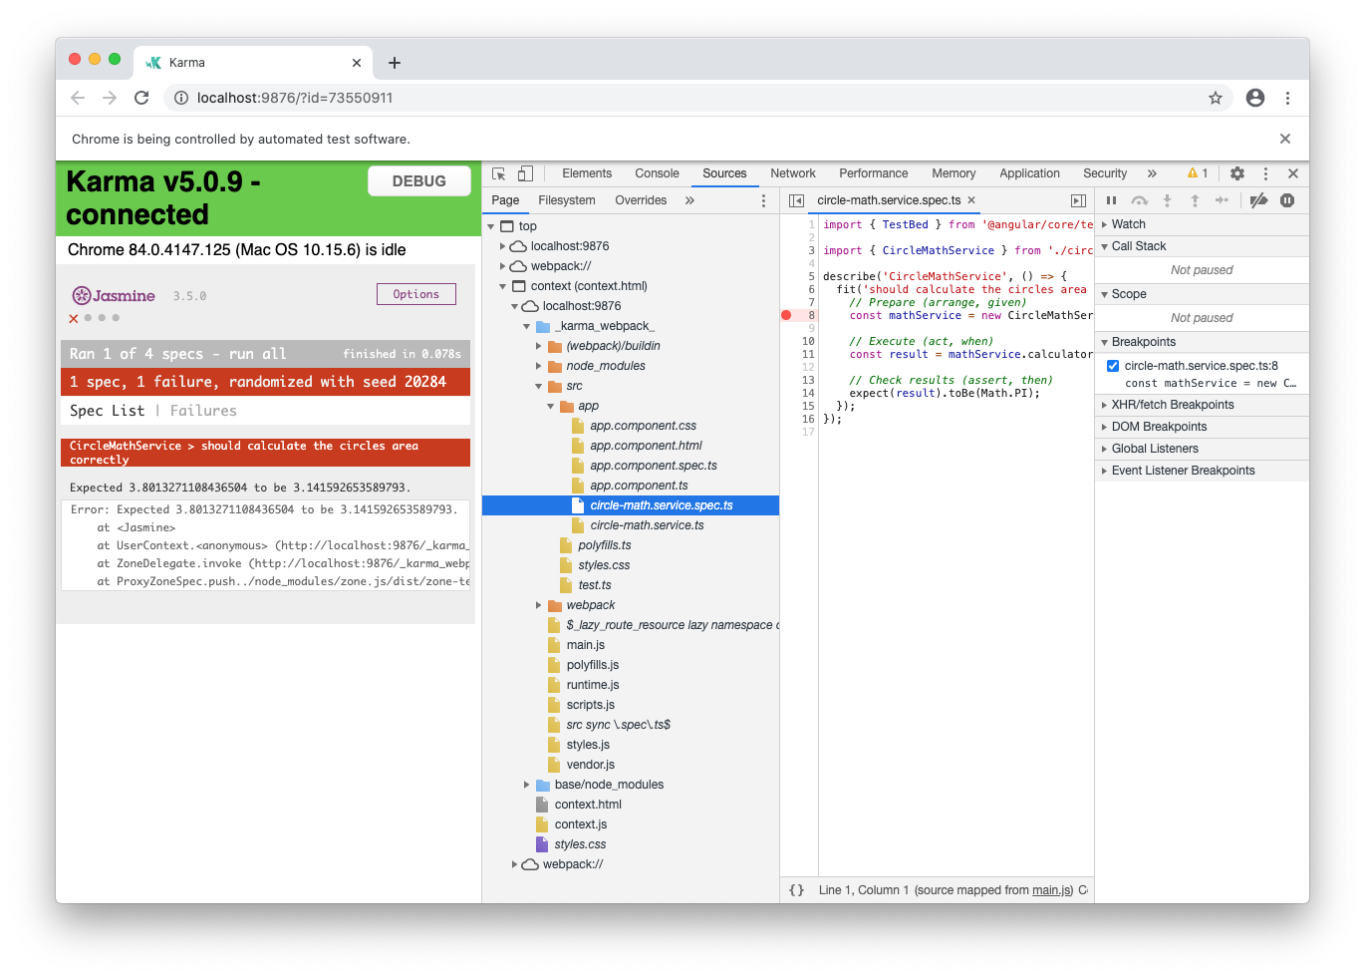The width and height of the screenshot is (1365, 977).
Task: Toggle the device toolbar icon
Action: [x=525, y=173]
